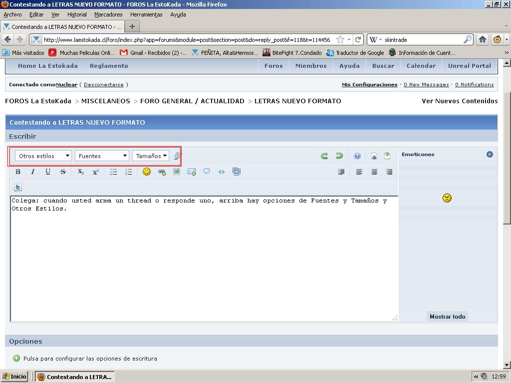Click the Twitter icon in the editor
Screen dimensions: 511x383
(18, 188)
